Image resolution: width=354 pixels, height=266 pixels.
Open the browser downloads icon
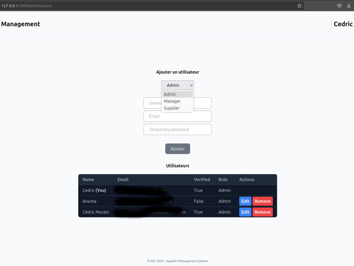point(349,6)
